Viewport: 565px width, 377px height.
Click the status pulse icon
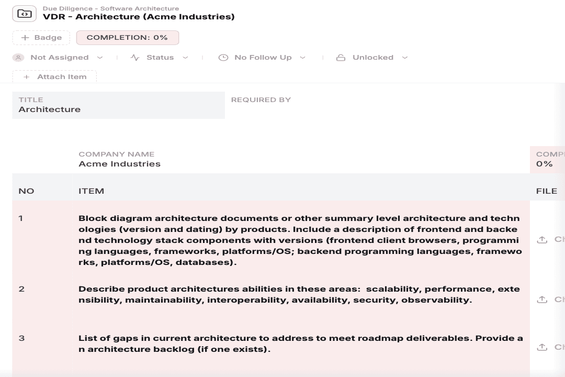135,58
